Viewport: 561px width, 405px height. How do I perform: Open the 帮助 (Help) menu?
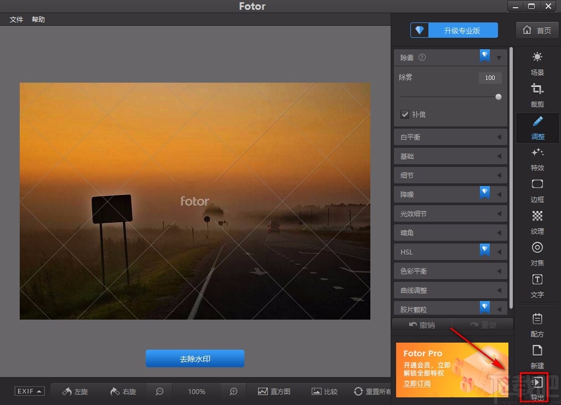[38, 19]
